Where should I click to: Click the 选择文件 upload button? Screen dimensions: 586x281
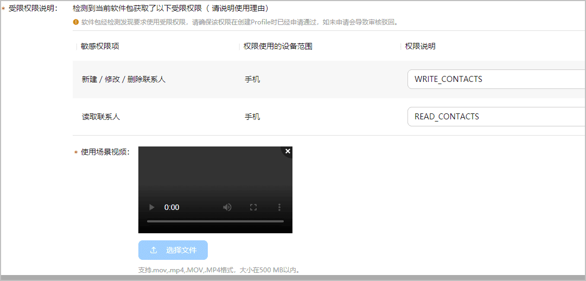[173, 250]
